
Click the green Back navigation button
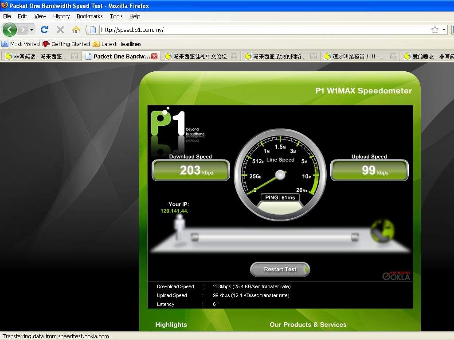9,30
